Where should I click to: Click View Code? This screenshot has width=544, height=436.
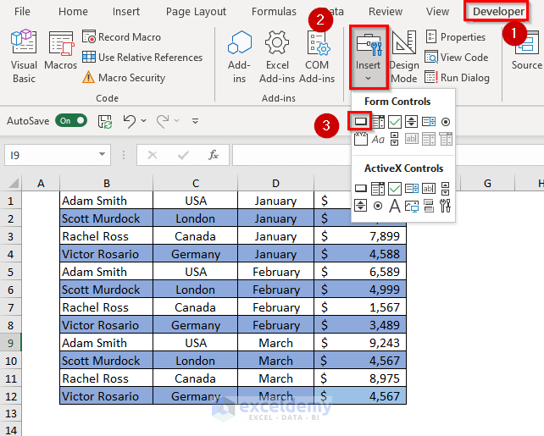[457, 58]
